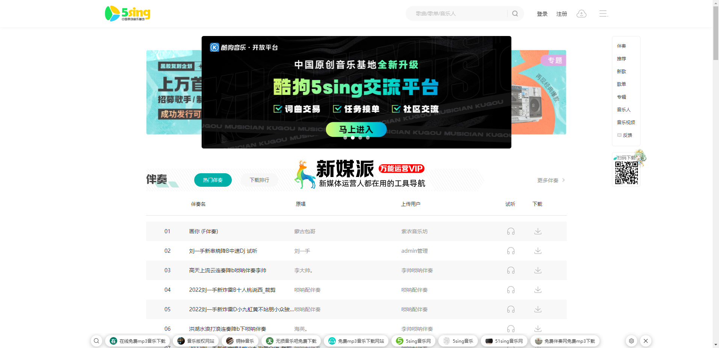
Task: Open the 51sing音乐网 suggestion
Action: [x=504, y=341]
